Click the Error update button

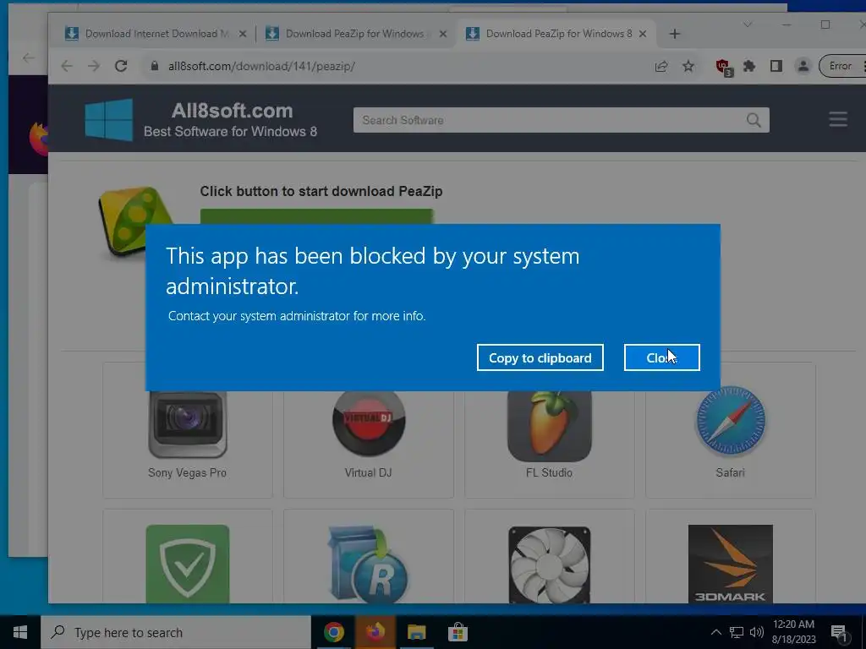(x=841, y=66)
